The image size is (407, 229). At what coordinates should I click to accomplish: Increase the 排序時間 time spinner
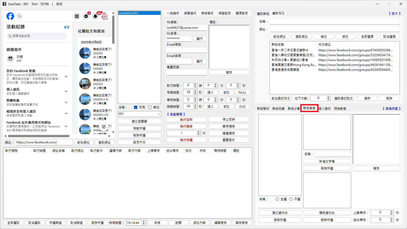coord(144,222)
